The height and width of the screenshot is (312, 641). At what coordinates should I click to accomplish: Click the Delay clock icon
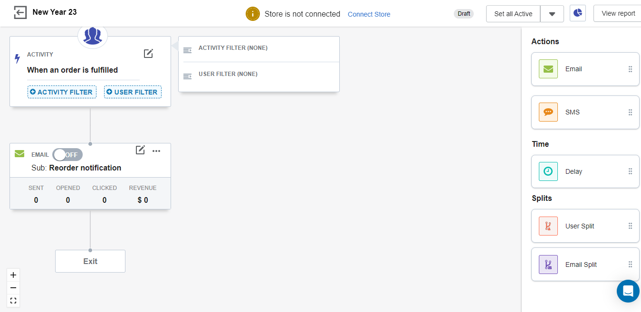(x=548, y=171)
